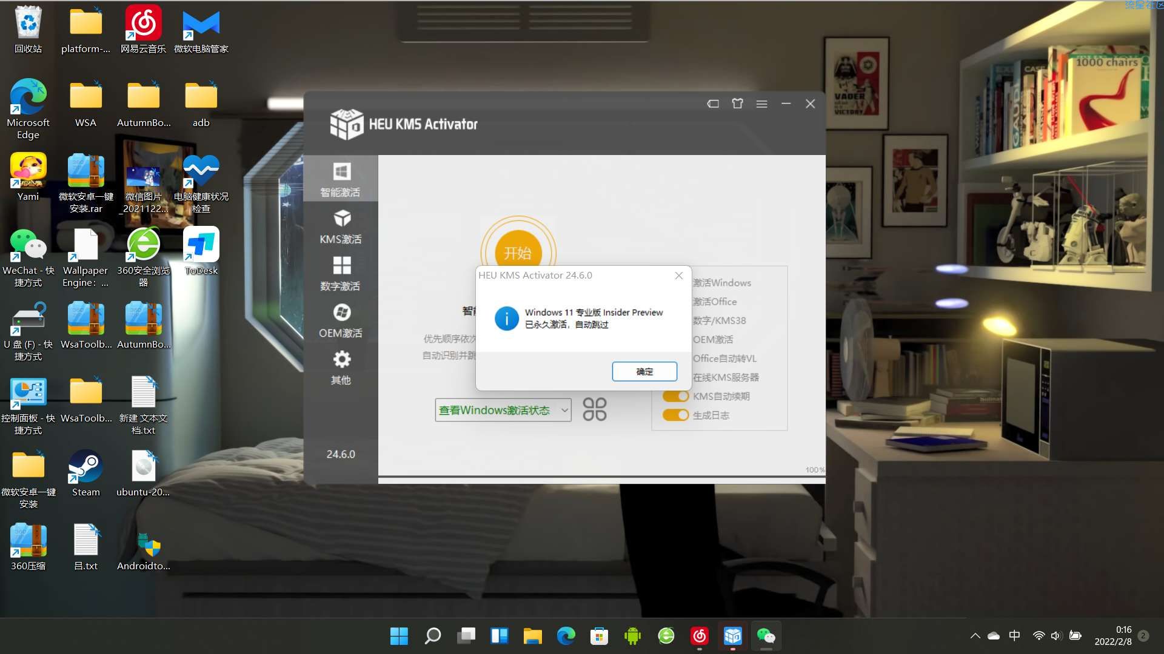Viewport: 1164px width, 654px height.
Task: Click 在线KMS服务器 option label
Action: 726,377
